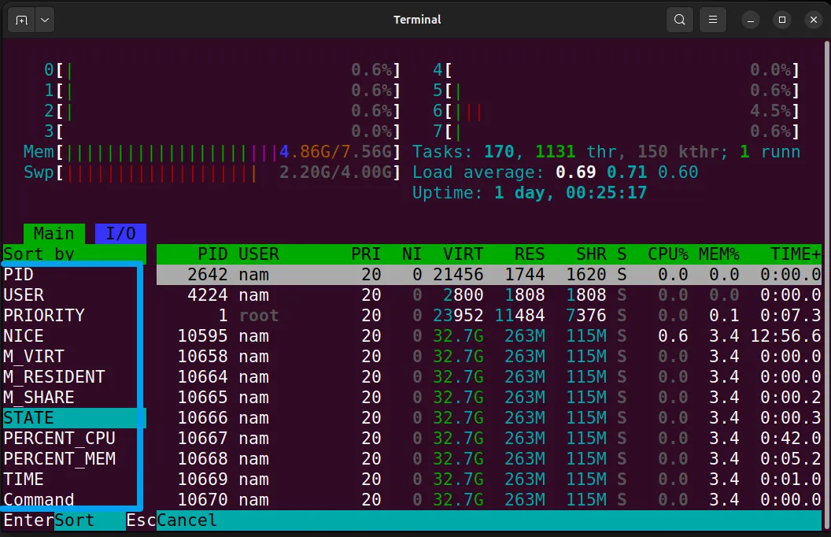Click the VIRT column header

(x=464, y=254)
